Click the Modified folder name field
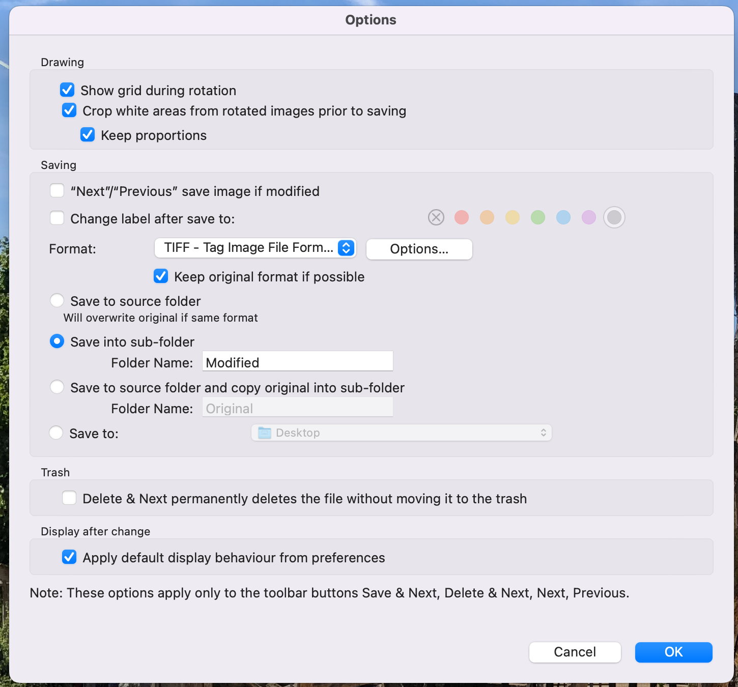This screenshot has width=738, height=687. click(x=298, y=361)
